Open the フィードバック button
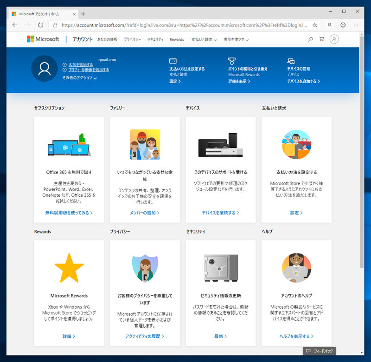 pos(320,351)
